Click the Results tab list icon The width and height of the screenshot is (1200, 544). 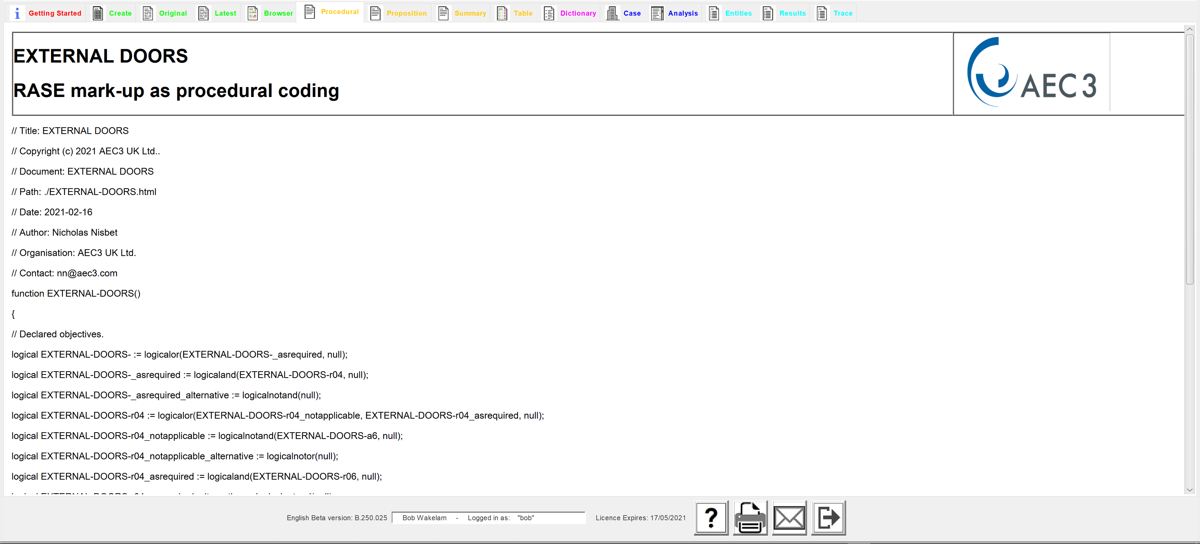coord(768,13)
